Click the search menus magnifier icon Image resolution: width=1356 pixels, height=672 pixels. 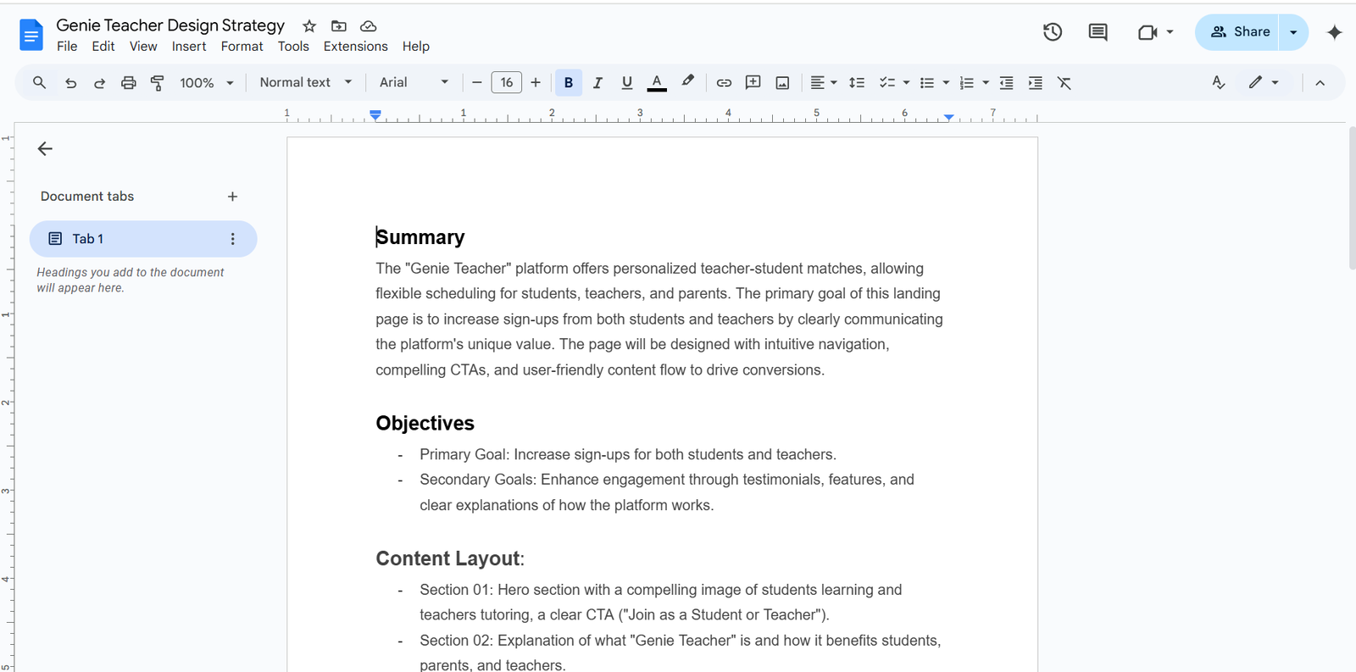39,82
